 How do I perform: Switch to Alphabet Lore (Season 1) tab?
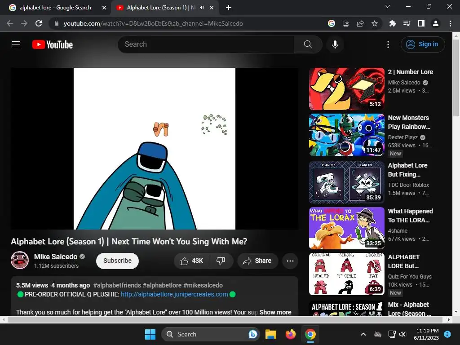[x=160, y=8]
